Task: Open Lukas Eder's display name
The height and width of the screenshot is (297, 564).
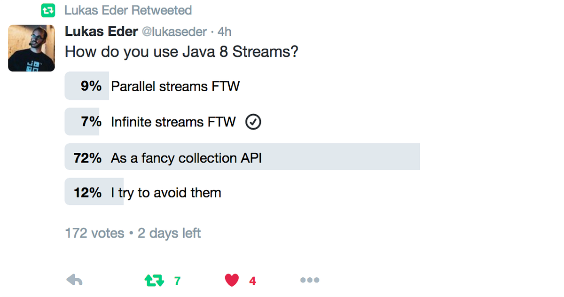Action: pos(102,31)
